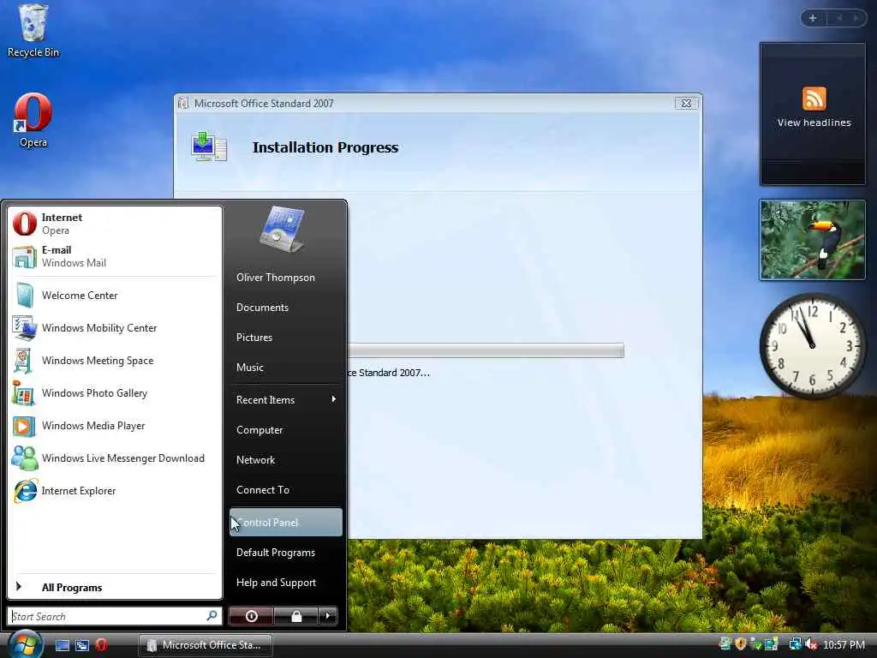Screen dimensions: 877x658
Task: Launch Windows Mail from the E-mail entry
Action: (115, 255)
